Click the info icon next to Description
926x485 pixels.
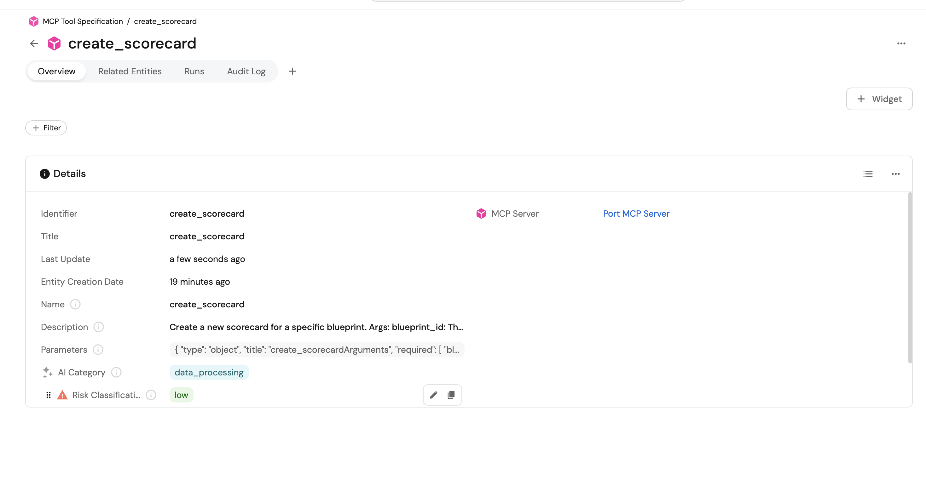point(99,327)
